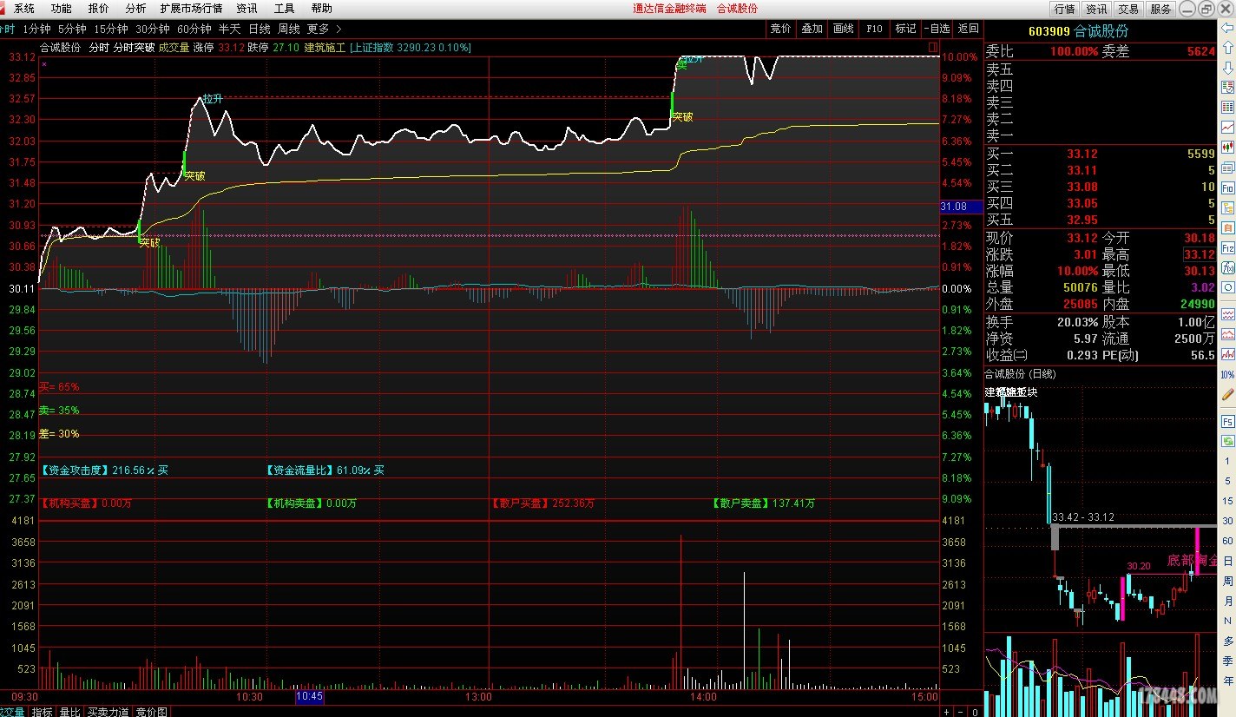Select the 月 monthly period in right sidebar
The image size is (1236, 717).
1227,601
